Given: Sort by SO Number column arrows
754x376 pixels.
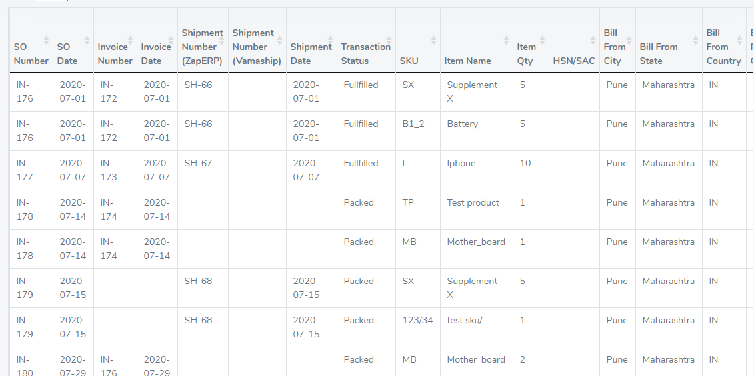Looking at the screenshot, I should point(46,41).
